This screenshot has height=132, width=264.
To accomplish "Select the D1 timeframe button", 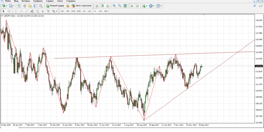I will pos(95,11).
